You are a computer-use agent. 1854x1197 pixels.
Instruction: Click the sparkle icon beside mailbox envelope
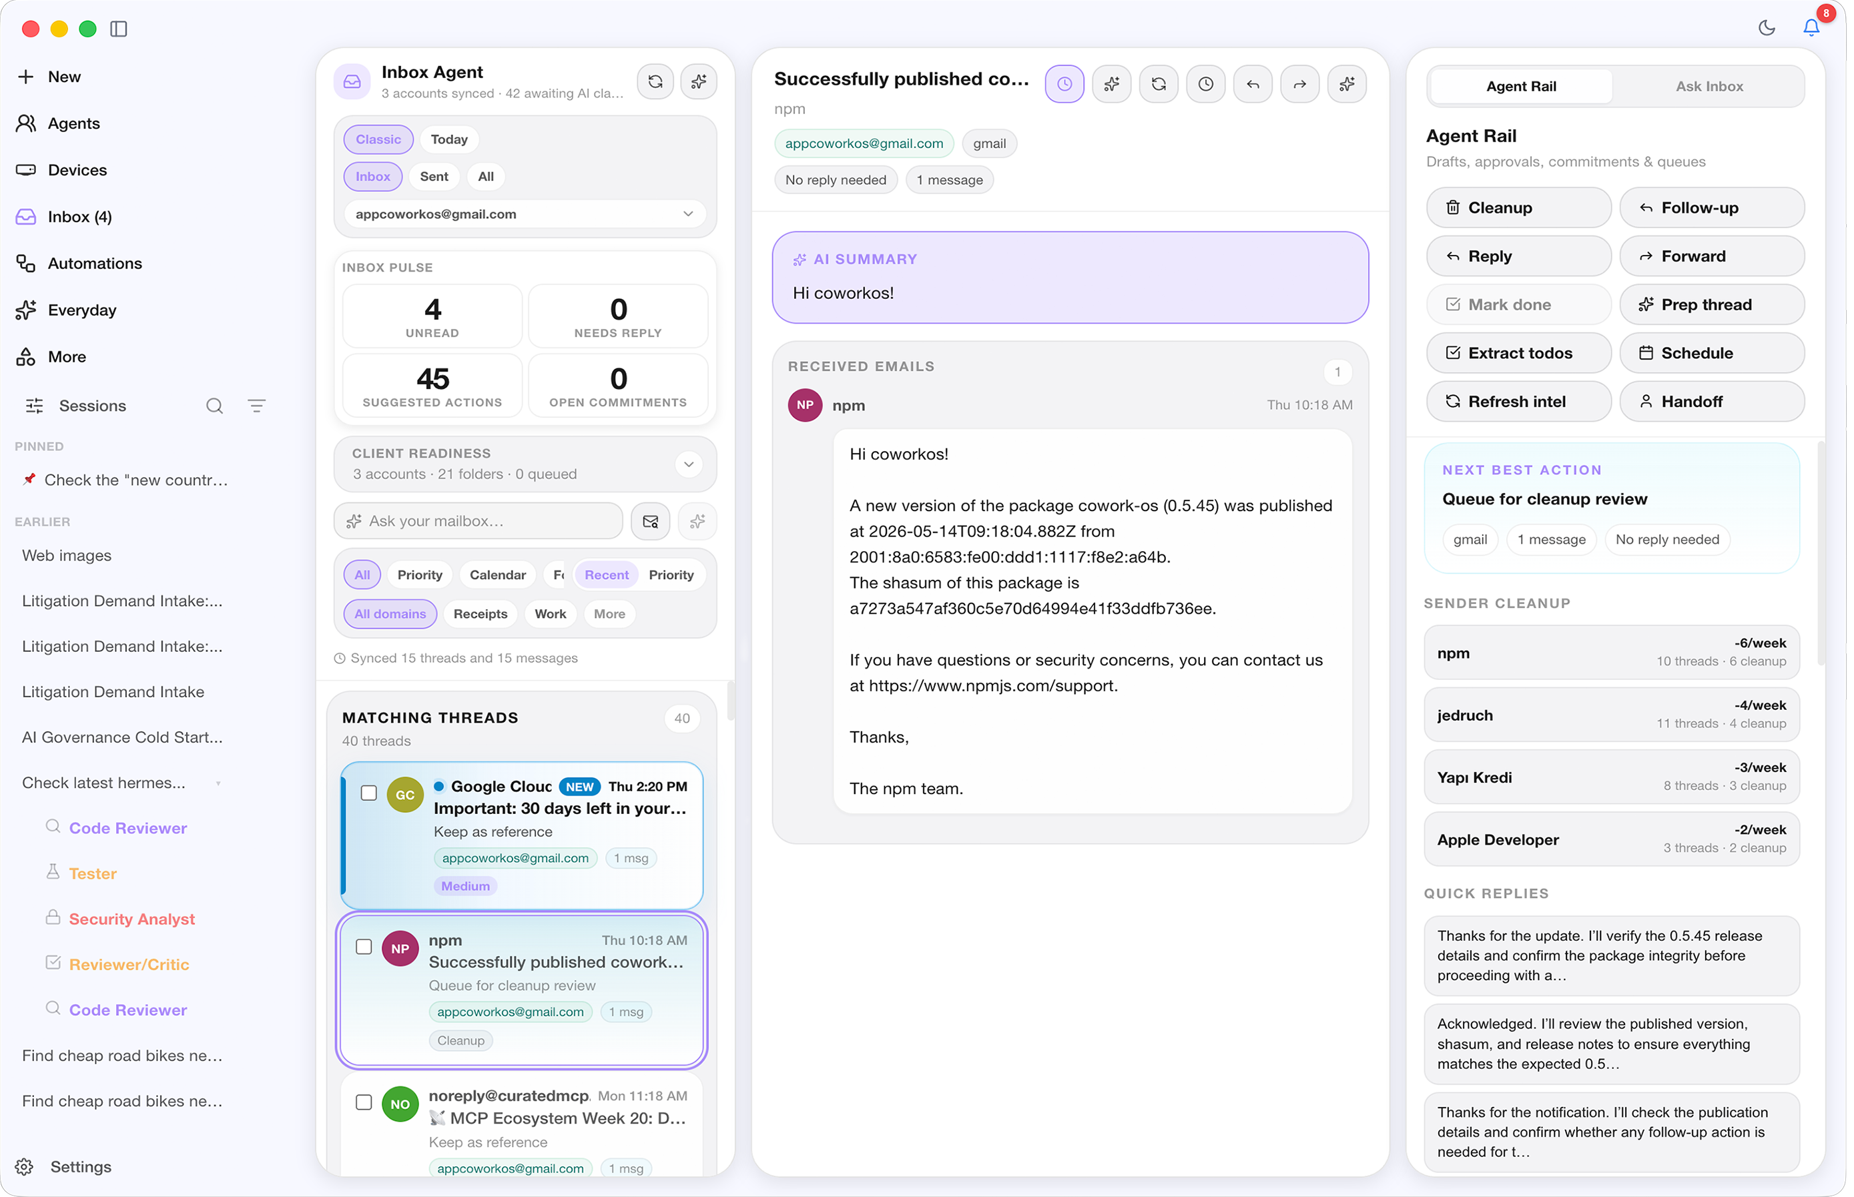click(x=697, y=521)
